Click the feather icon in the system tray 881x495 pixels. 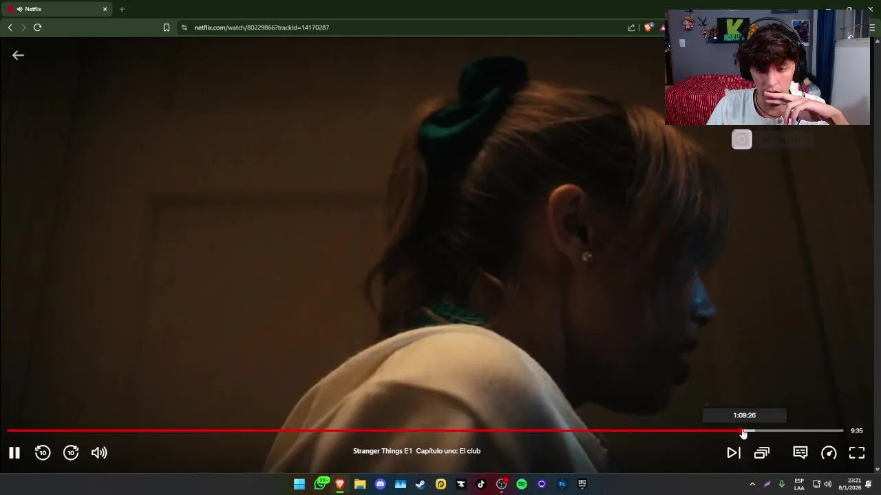(x=767, y=484)
